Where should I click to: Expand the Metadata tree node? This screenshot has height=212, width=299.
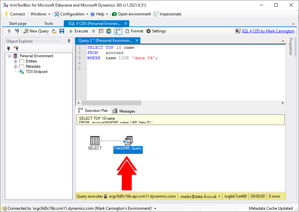click(15, 66)
